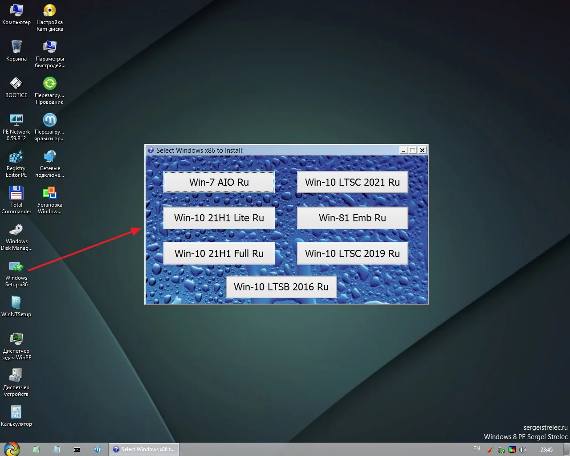Launch Total Commander from desktop
Screen dimensions: 570x456
click(x=16, y=200)
